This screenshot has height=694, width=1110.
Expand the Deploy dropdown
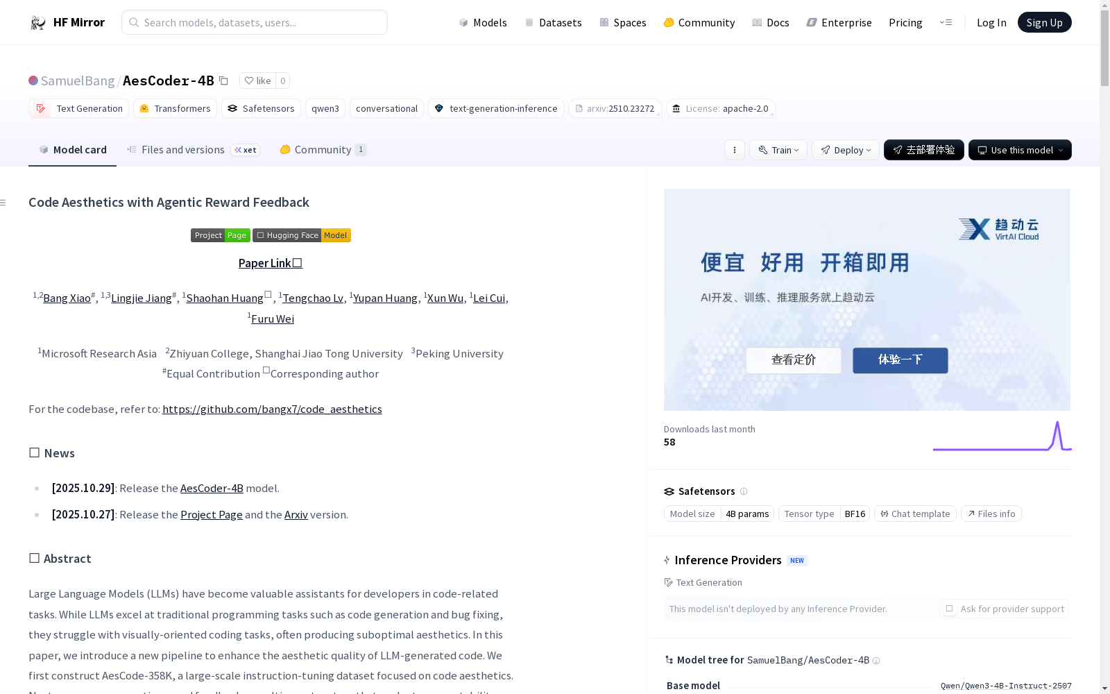coord(846,150)
